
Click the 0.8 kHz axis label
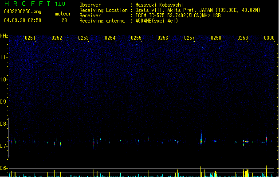click(4, 124)
